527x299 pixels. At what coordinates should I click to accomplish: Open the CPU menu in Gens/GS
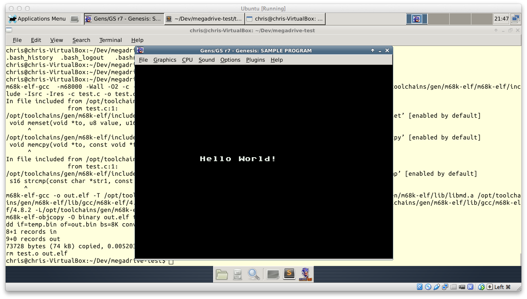(x=187, y=60)
